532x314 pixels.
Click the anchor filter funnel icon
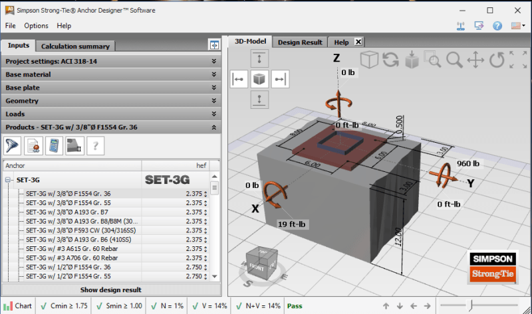13,145
